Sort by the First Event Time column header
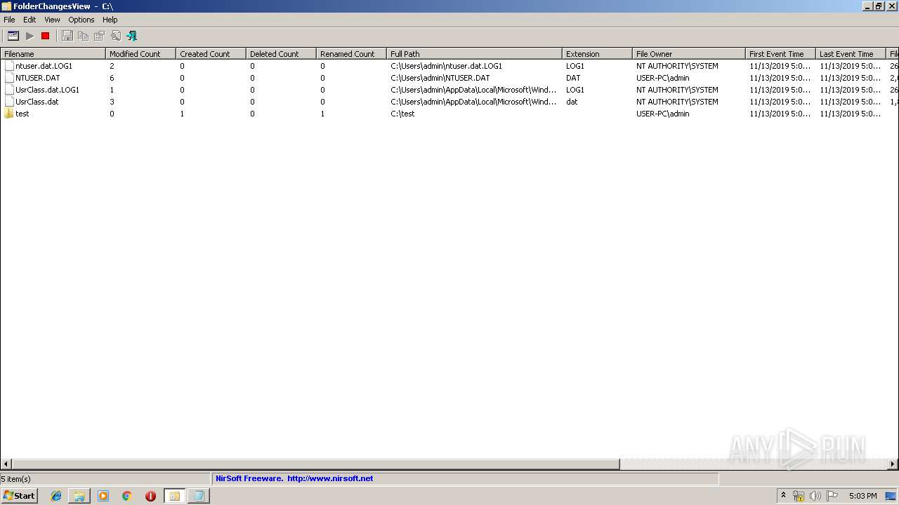Screen dimensions: 899x505 pyautogui.click(x=780, y=53)
